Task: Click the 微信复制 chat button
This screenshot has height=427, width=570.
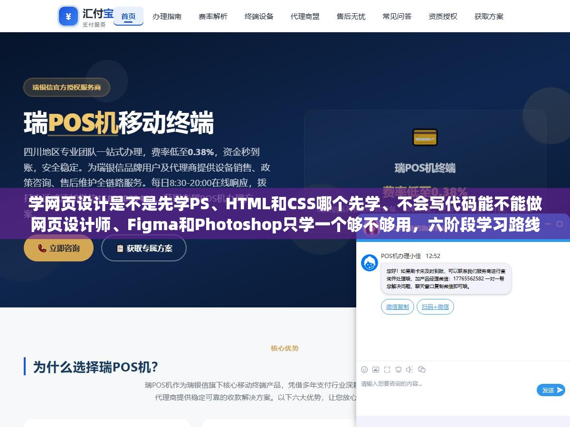Action: (398, 307)
